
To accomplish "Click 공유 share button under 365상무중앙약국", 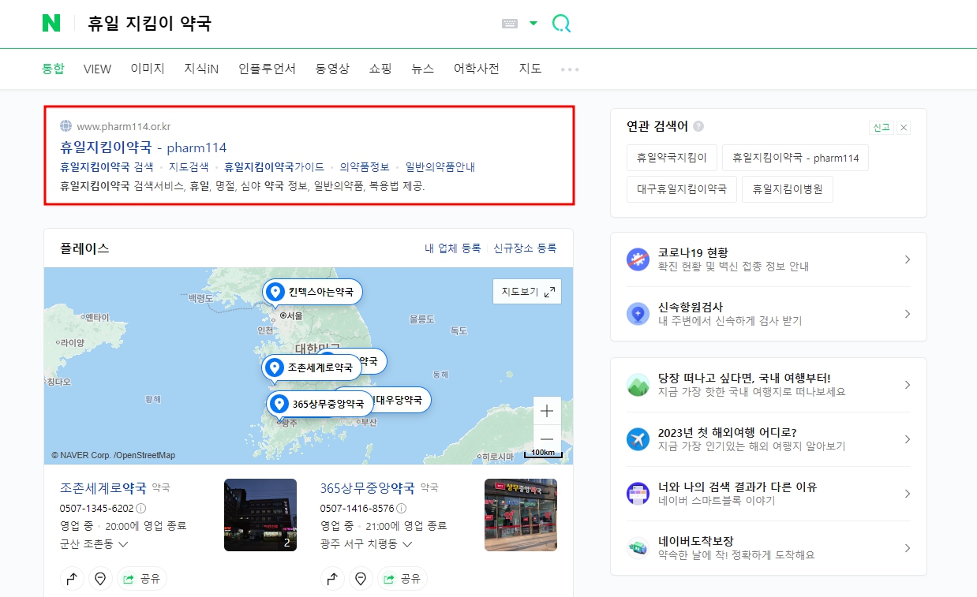I will pos(402,579).
